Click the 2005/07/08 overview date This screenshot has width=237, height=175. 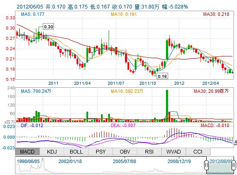click(124, 161)
